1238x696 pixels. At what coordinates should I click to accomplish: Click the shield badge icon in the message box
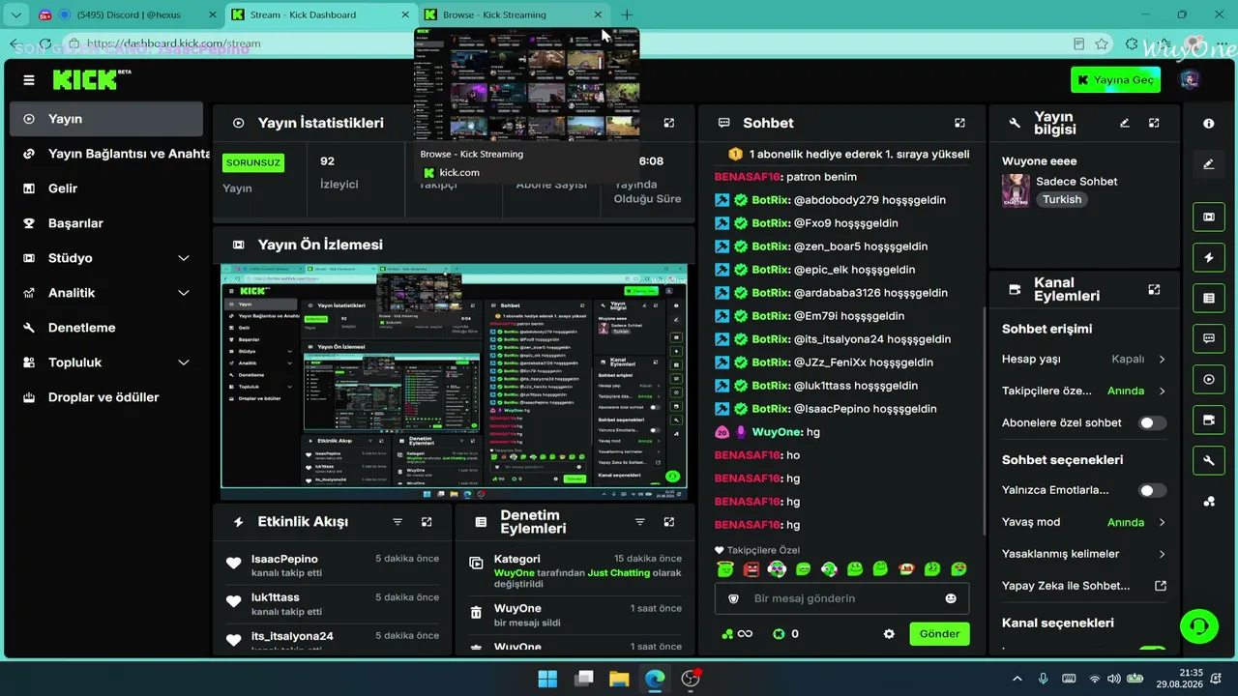[733, 598]
